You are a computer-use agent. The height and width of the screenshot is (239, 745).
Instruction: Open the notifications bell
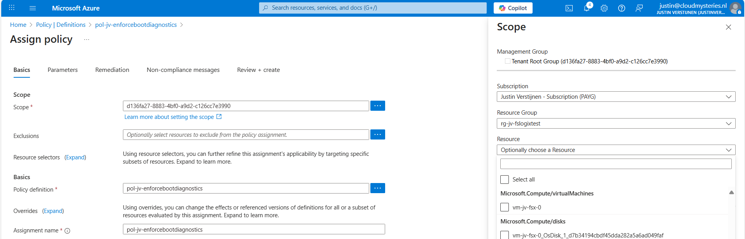coord(587,8)
